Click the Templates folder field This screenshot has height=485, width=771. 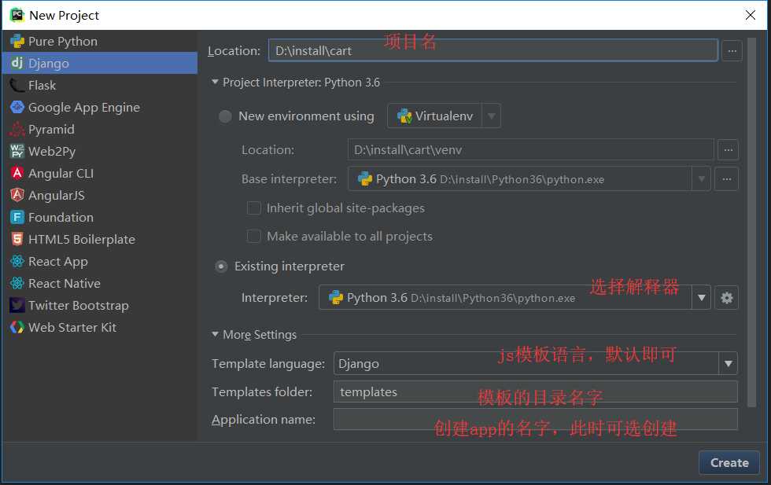pos(536,391)
